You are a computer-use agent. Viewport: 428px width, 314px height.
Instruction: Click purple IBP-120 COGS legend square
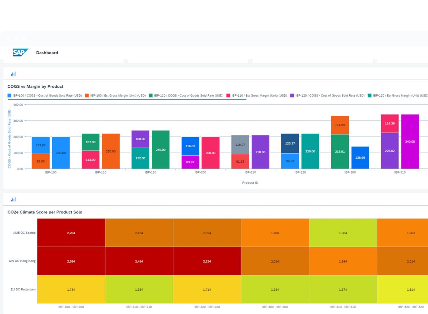click(x=292, y=96)
